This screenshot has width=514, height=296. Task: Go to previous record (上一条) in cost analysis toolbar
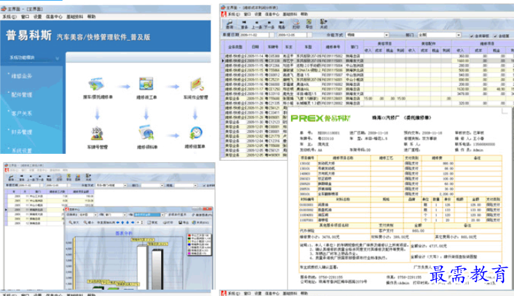coord(257,24)
